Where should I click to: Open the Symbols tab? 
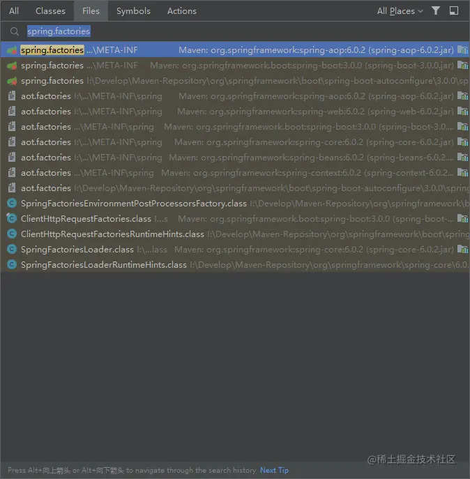point(133,11)
